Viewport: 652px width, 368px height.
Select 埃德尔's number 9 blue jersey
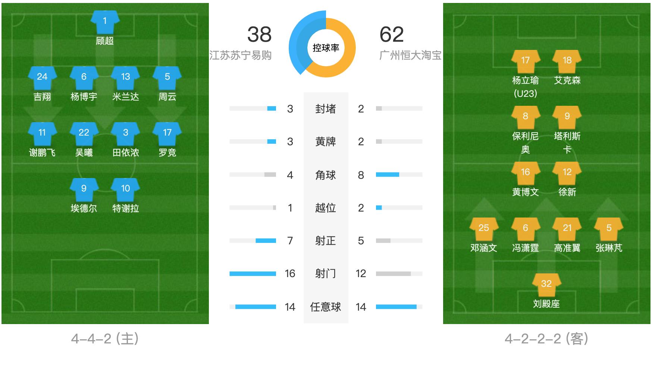point(84,189)
